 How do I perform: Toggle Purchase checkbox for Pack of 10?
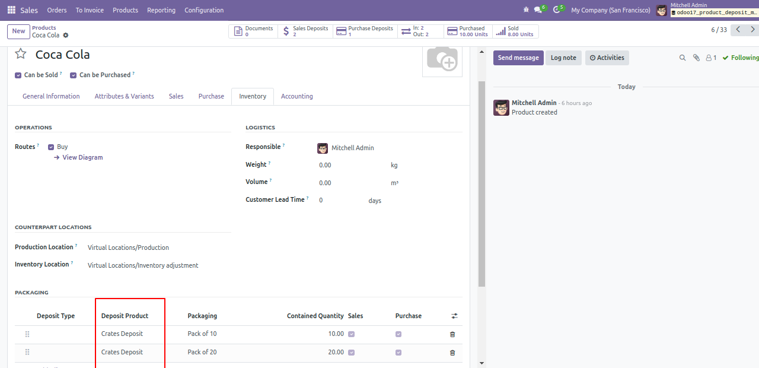pos(398,334)
